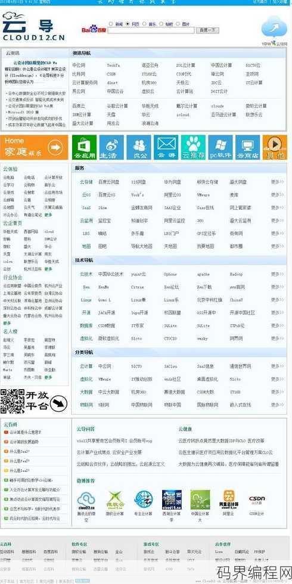Open the 华为网盘 link
The height and width of the screenshot is (584, 292).
point(173,182)
